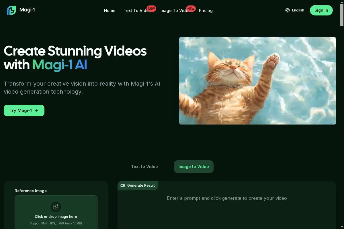This screenshot has width=344, height=229.
Task: Switch to the Text to Video tab
Action: (x=144, y=167)
